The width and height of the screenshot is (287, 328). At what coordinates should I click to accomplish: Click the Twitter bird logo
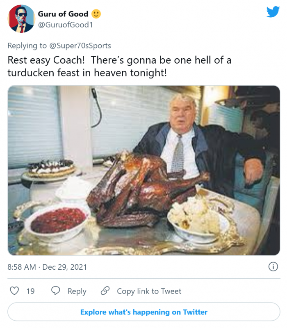tap(273, 12)
